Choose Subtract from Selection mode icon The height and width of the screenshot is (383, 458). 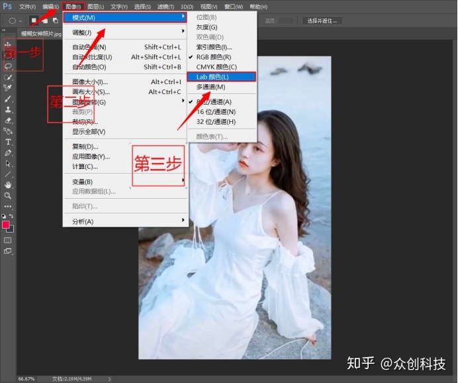(x=56, y=21)
